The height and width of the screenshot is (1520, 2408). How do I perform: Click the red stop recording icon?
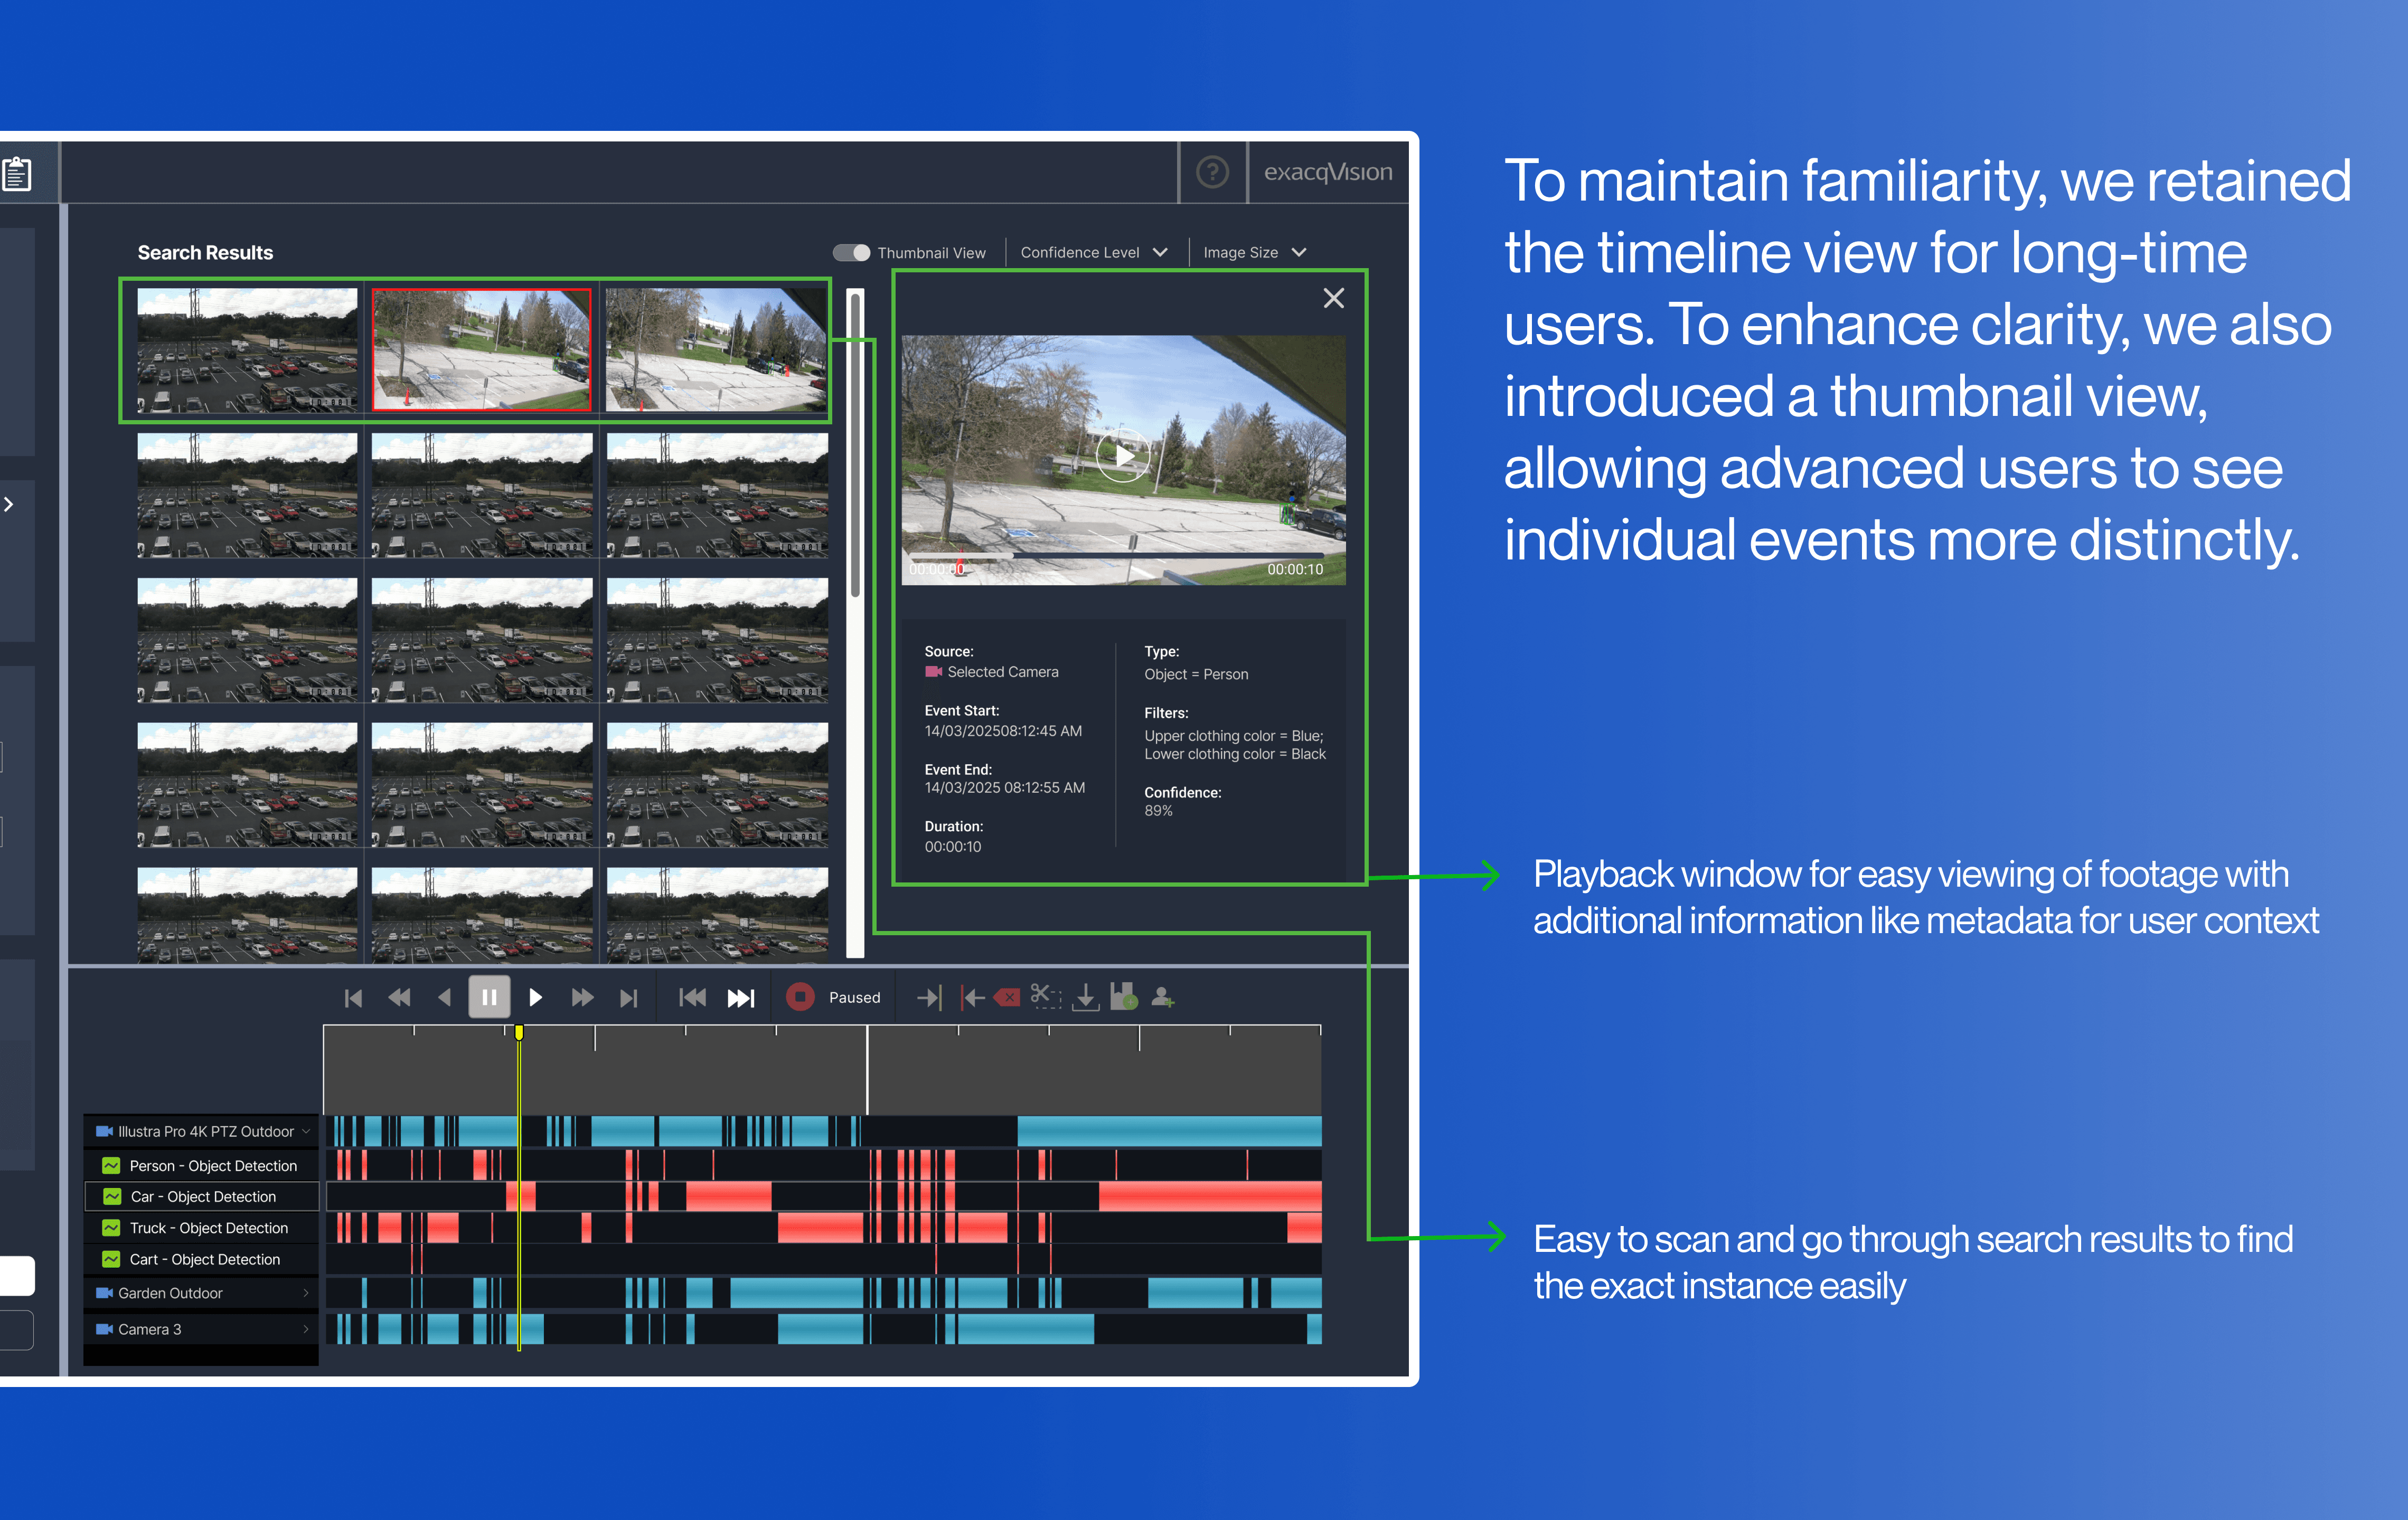point(800,997)
